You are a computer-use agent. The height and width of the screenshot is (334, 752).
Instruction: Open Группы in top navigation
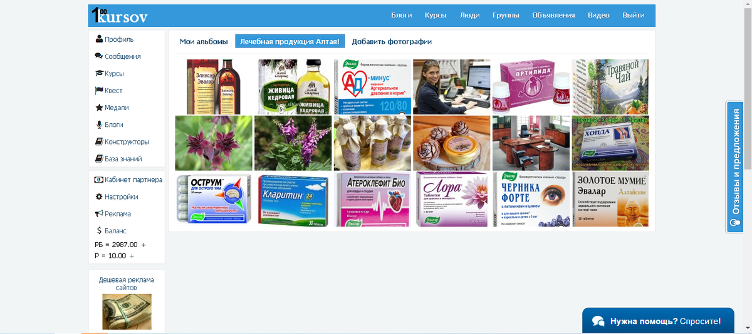(506, 15)
